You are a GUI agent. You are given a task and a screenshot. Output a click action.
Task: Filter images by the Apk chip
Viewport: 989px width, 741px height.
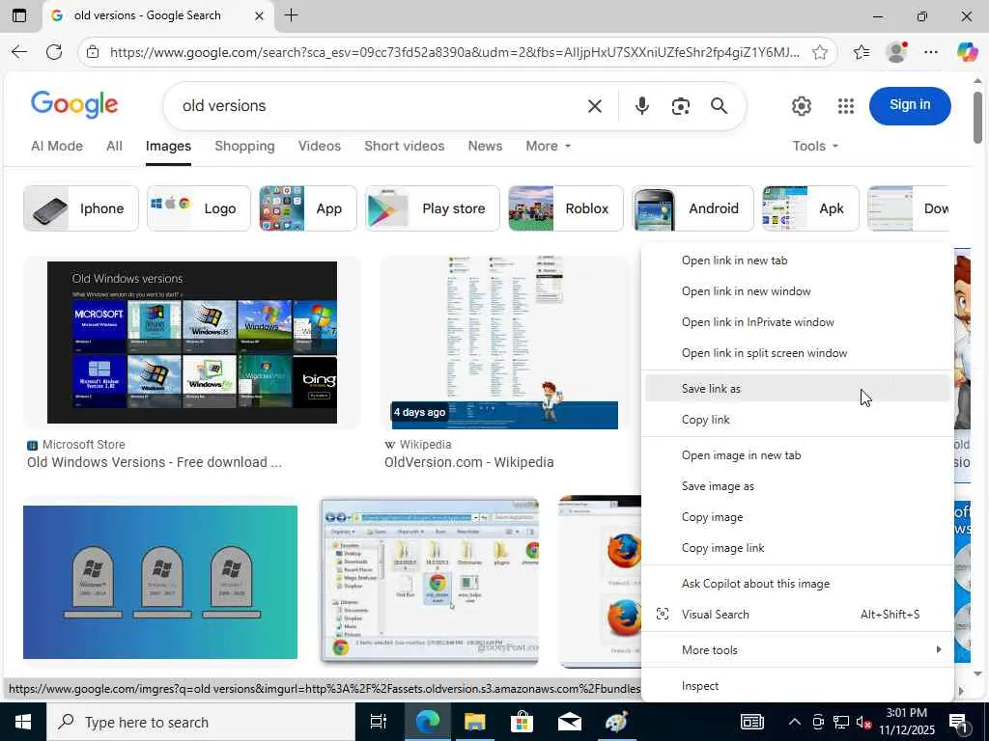[810, 208]
